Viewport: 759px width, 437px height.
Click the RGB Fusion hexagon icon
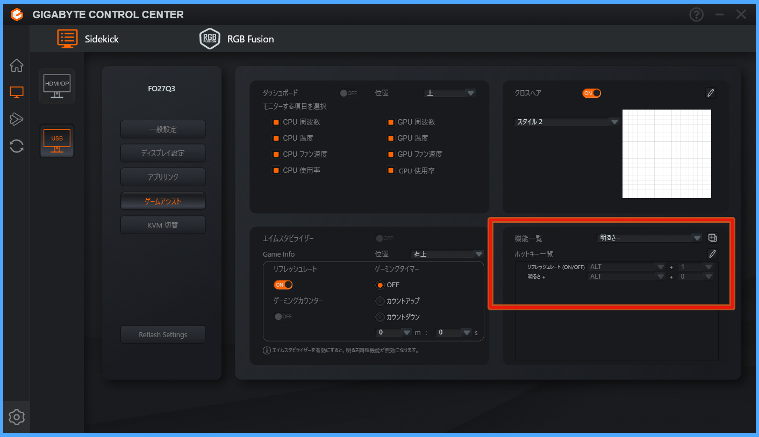point(210,39)
